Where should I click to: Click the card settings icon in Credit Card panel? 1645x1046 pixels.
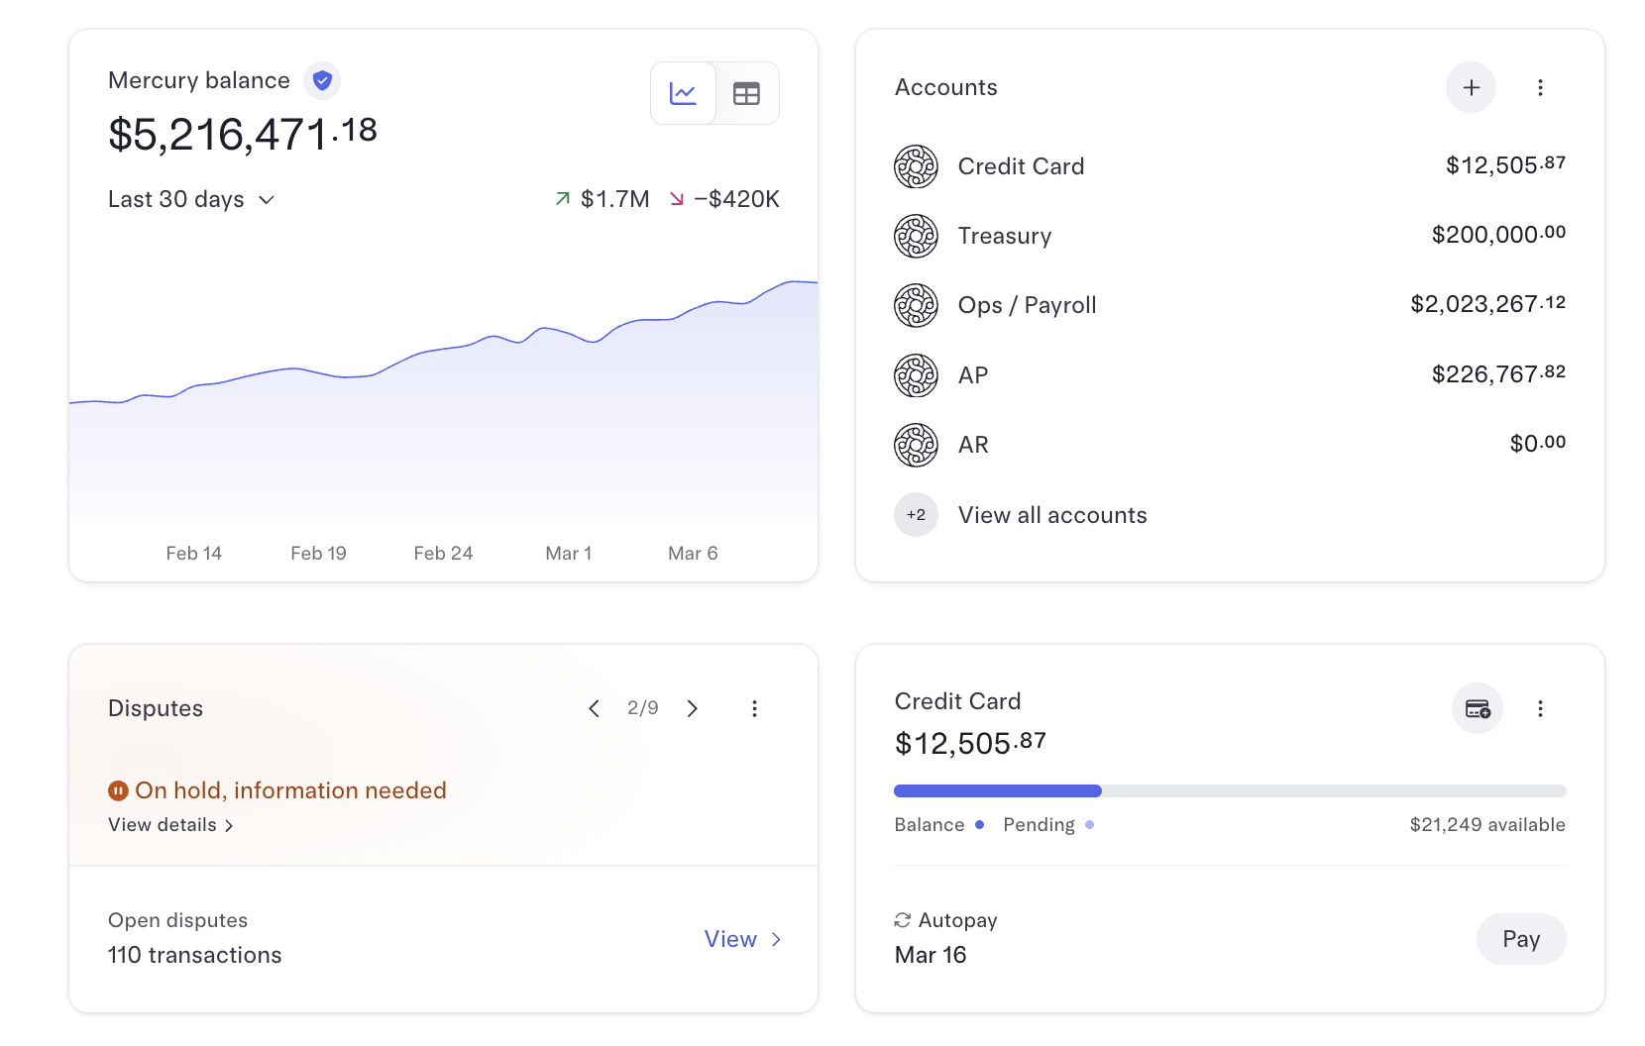(1478, 708)
